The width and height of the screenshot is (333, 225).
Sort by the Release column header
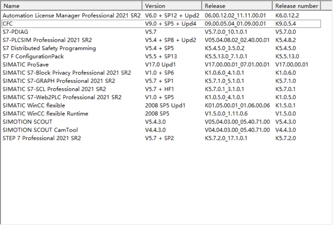click(237, 6)
